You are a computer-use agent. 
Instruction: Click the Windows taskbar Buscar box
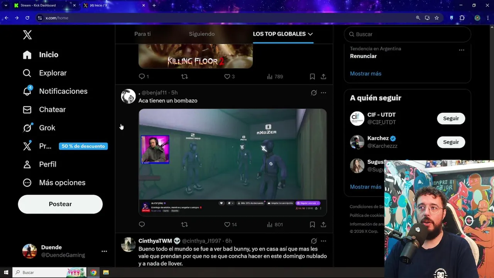click(x=49, y=273)
